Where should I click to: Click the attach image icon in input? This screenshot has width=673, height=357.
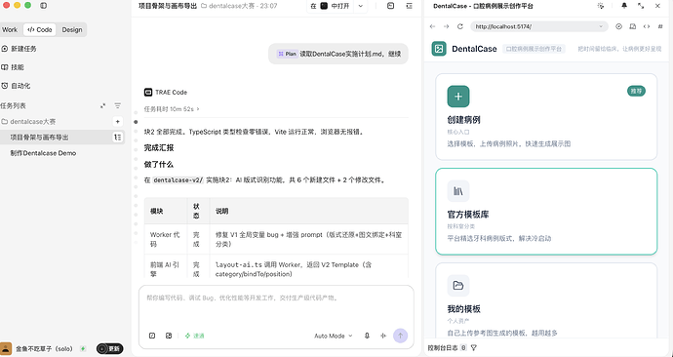tap(169, 336)
